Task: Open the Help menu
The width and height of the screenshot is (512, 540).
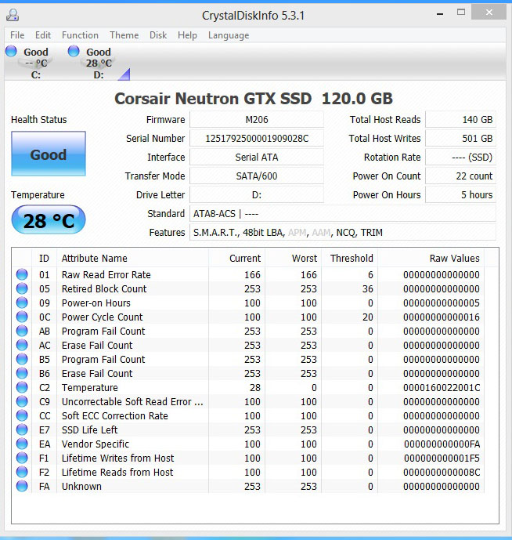Action: [x=187, y=35]
